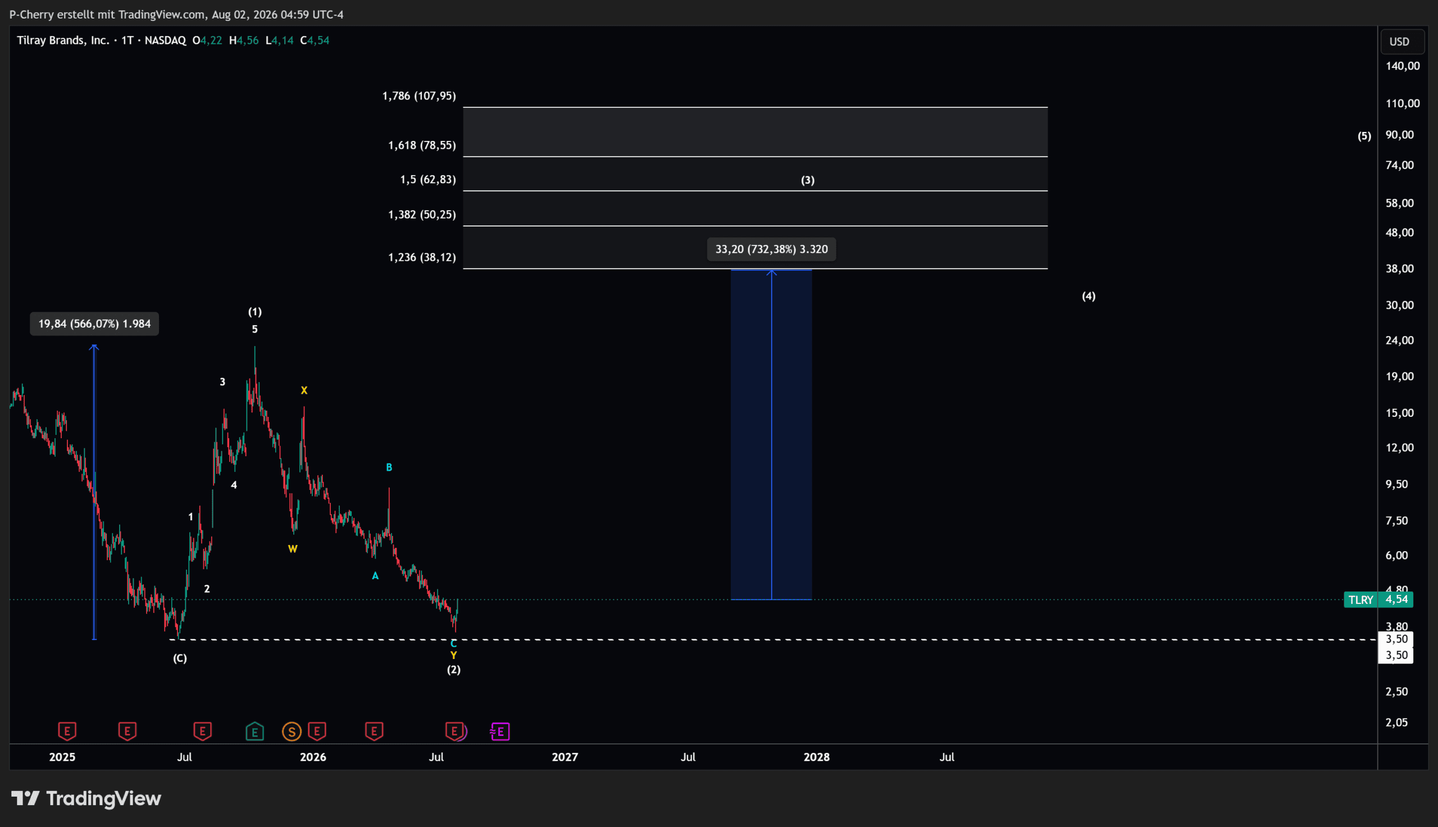Click the green earnings marker icon

(x=255, y=731)
